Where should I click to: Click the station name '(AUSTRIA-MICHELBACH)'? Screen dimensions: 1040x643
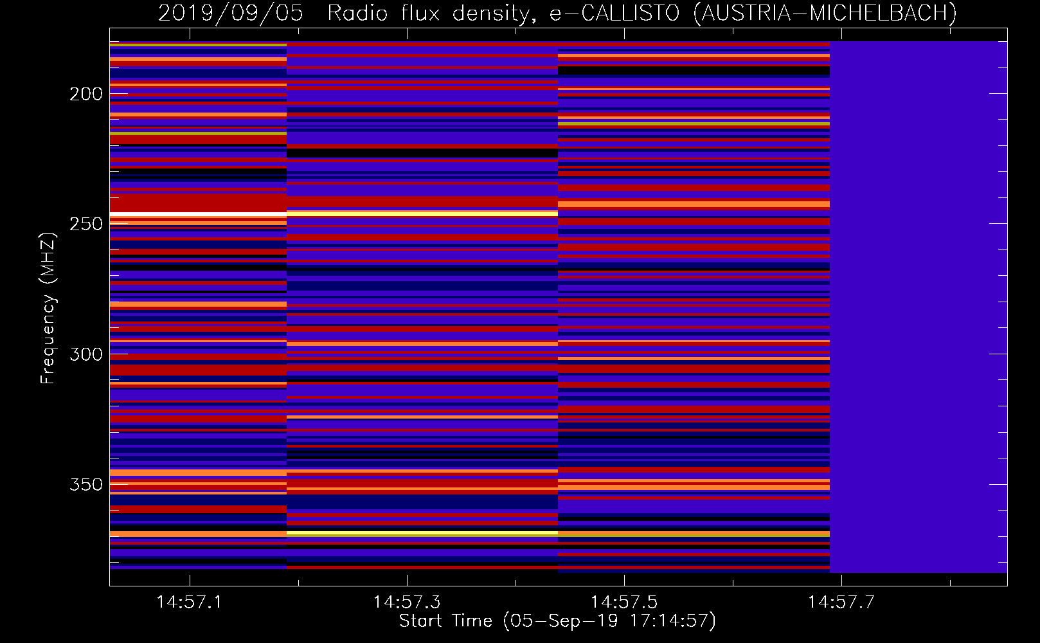point(825,13)
